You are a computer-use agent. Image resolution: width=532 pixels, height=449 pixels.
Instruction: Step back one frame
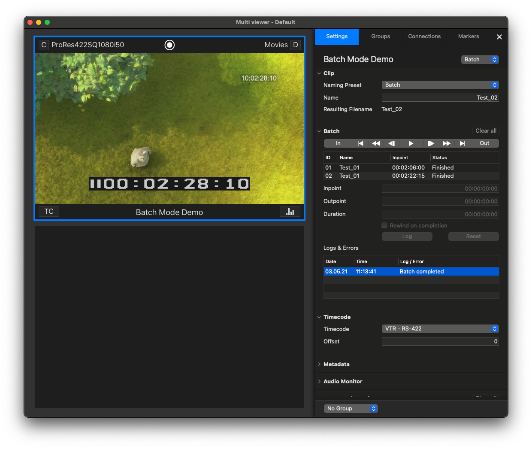click(x=391, y=143)
